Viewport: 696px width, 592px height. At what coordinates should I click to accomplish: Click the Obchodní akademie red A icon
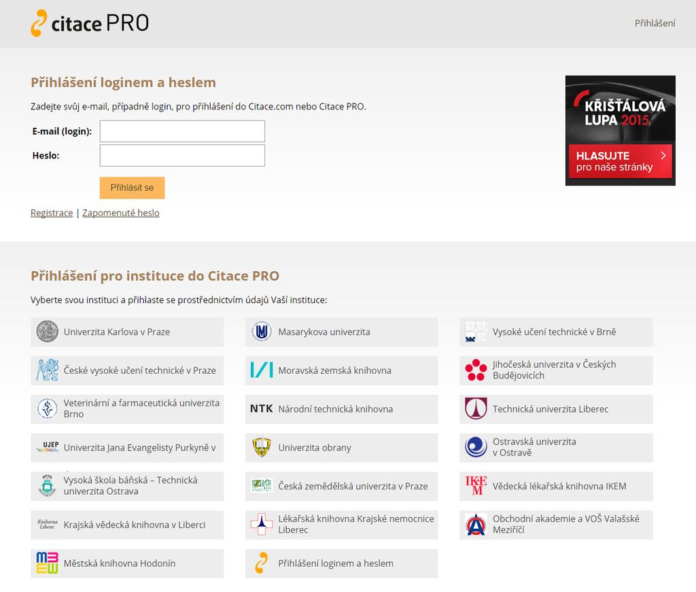click(x=476, y=525)
